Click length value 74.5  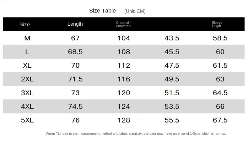(x=75, y=107)
